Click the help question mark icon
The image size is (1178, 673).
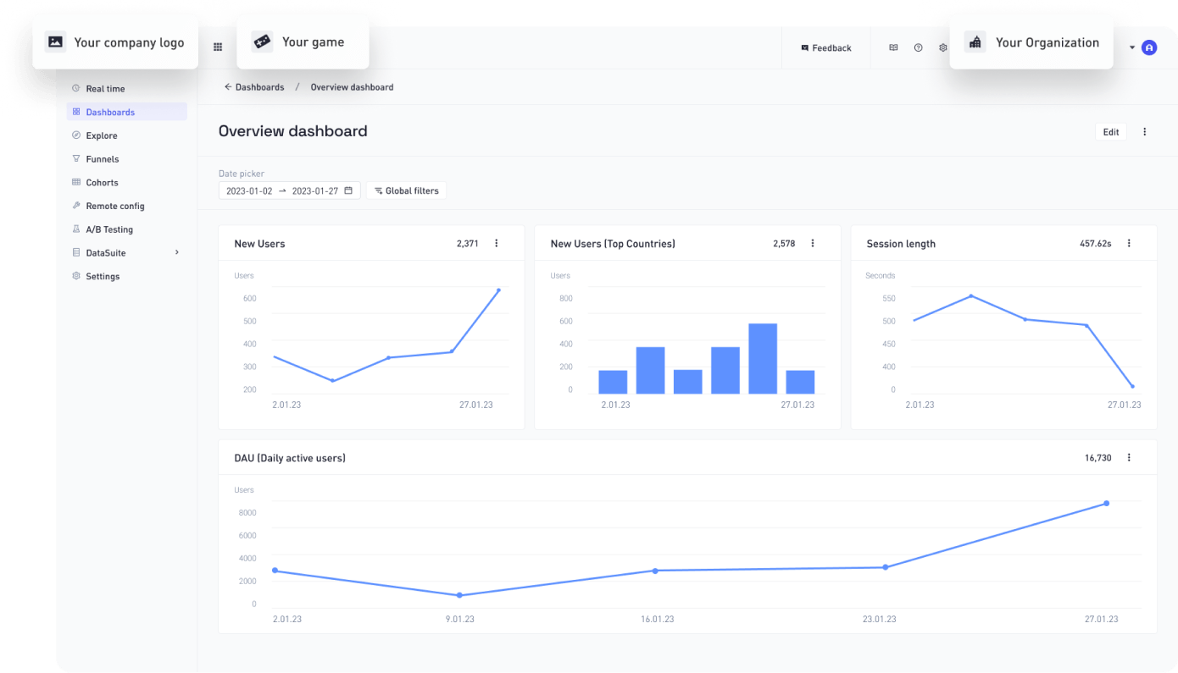click(918, 48)
